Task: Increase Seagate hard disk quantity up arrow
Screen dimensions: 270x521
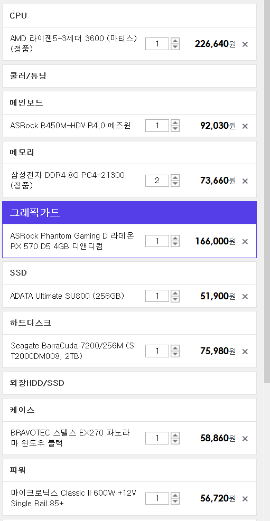Action: pyautogui.click(x=175, y=348)
